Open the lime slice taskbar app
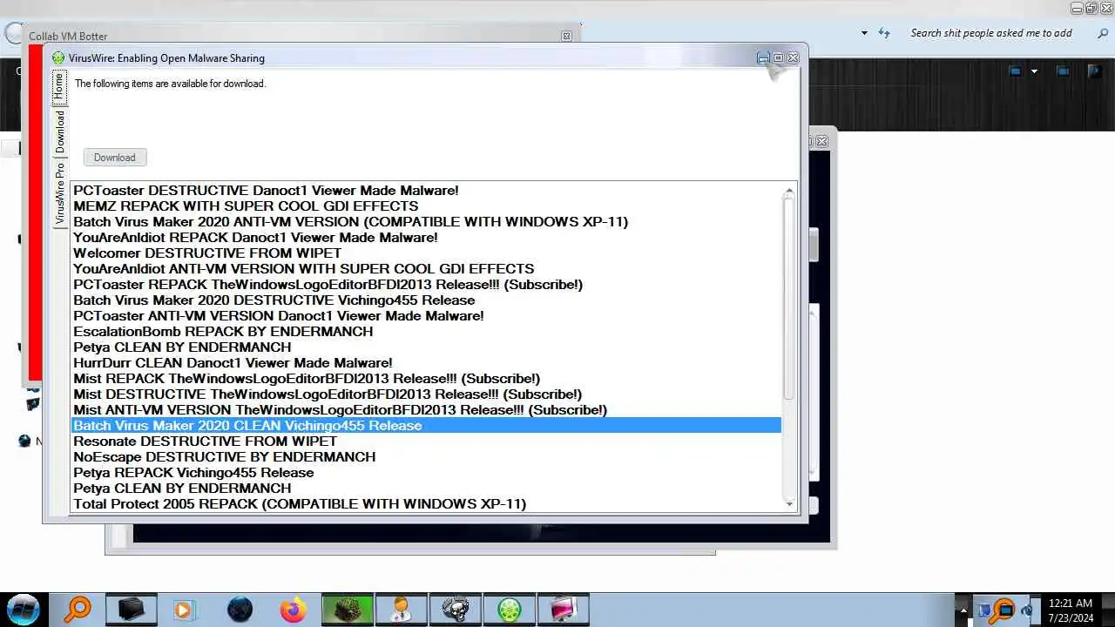The image size is (1115, 627). pyautogui.click(x=510, y=609)
